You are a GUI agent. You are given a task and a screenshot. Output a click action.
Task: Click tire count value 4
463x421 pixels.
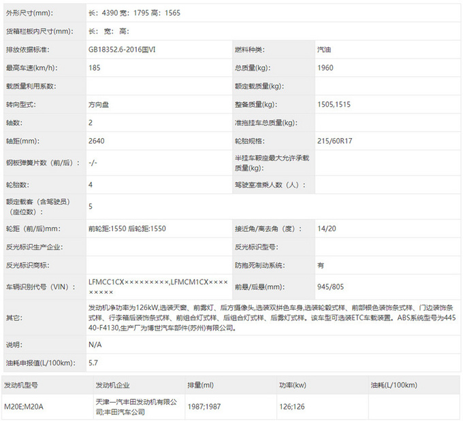pos(91,185)
